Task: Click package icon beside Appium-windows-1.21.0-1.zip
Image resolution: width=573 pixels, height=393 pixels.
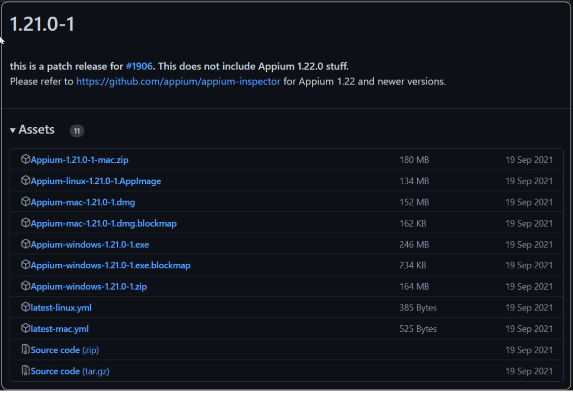Action: pyautogui.click(x=25, y=287)
